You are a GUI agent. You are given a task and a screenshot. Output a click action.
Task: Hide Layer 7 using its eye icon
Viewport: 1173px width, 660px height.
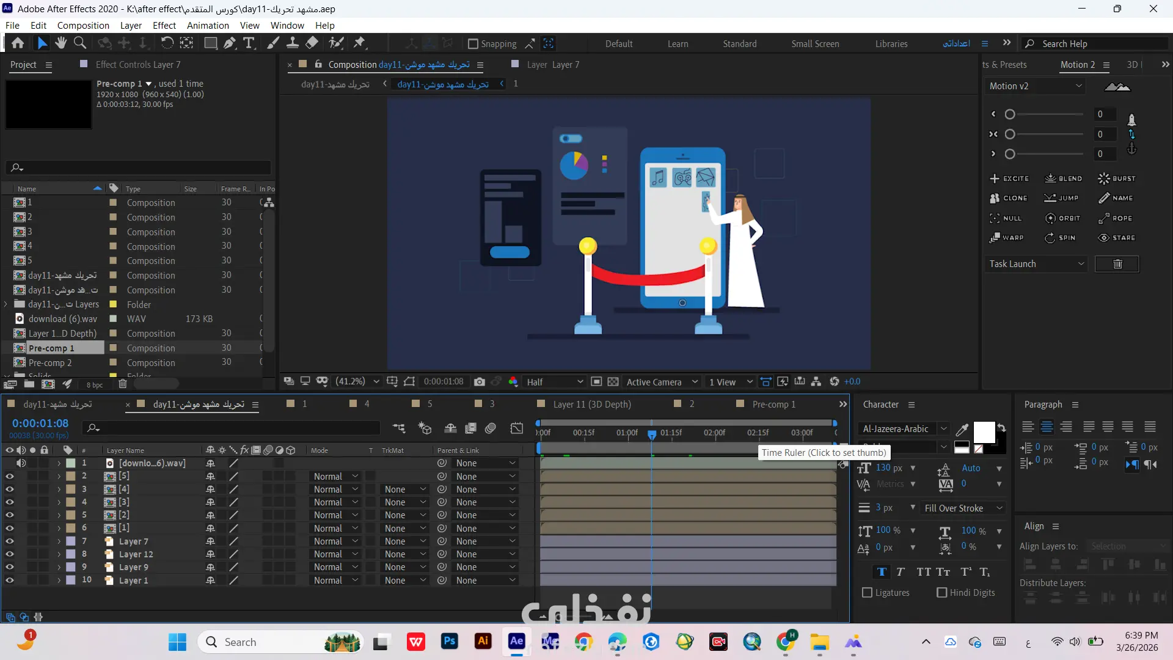pos(9,541)
